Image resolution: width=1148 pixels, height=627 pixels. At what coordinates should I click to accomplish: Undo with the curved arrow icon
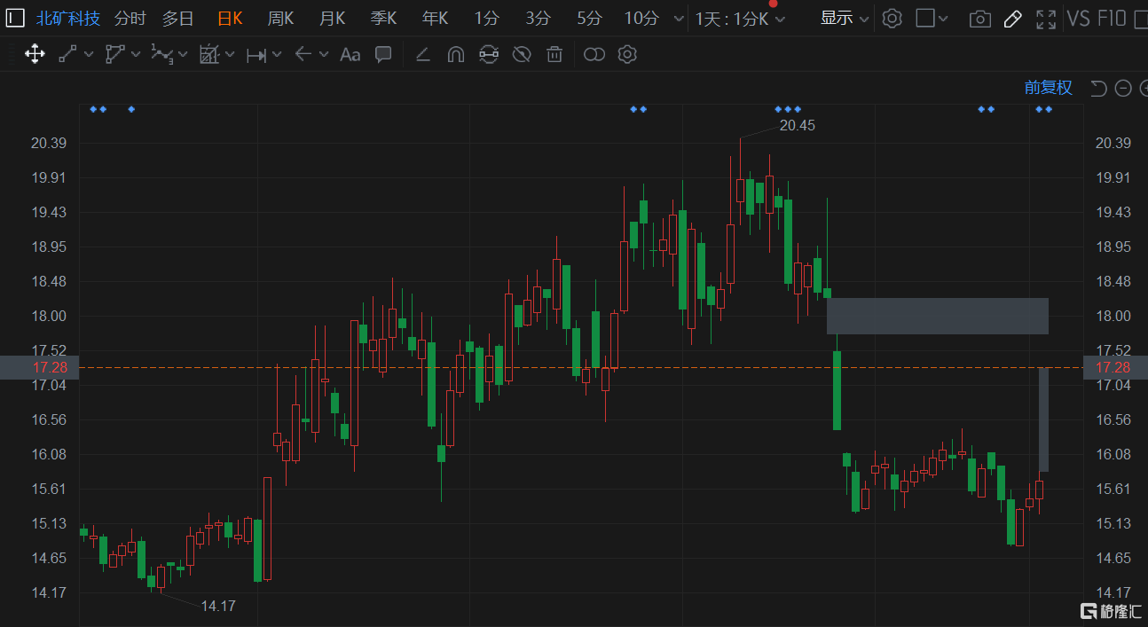(x=1098, y=88)
